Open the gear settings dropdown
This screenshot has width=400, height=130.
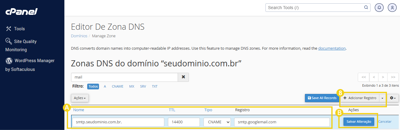coord(393,98)
